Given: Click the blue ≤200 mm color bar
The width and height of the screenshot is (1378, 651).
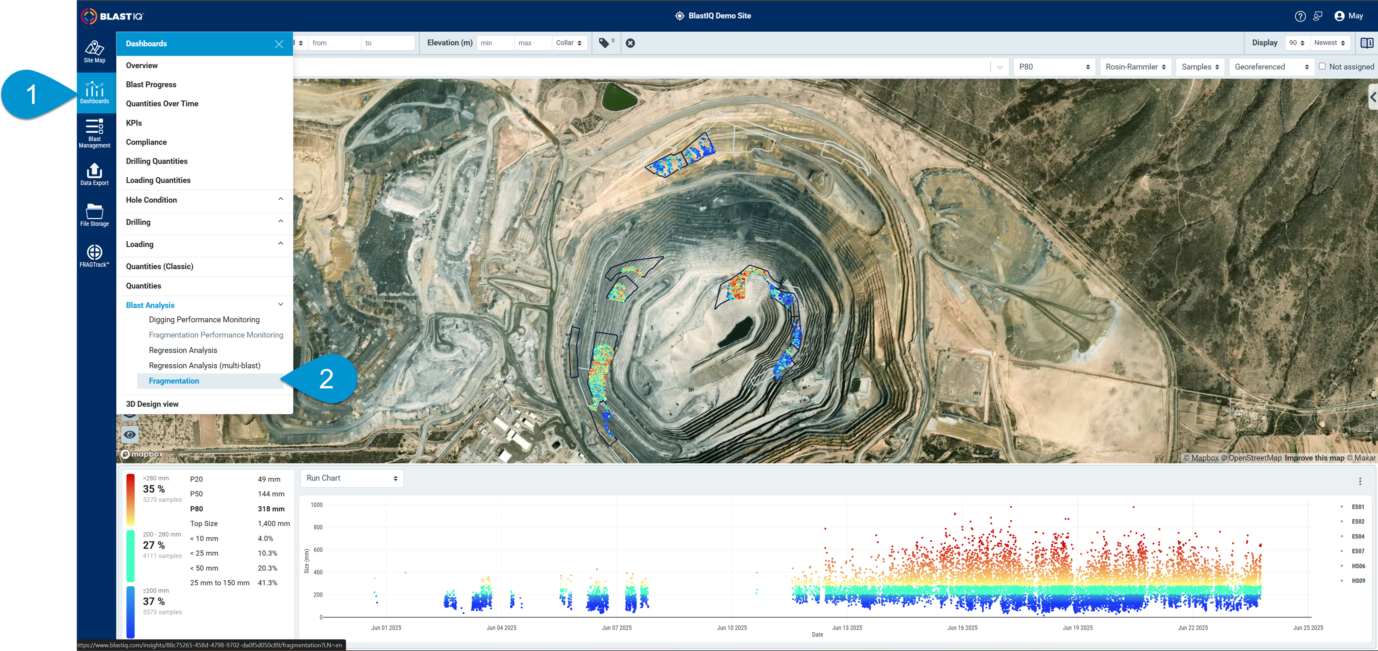Looking at the screenshot, I should (131, 612).
